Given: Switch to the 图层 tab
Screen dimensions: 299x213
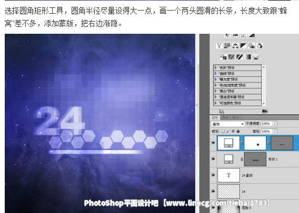Looking at the screenshot, I should coord(215,118).
